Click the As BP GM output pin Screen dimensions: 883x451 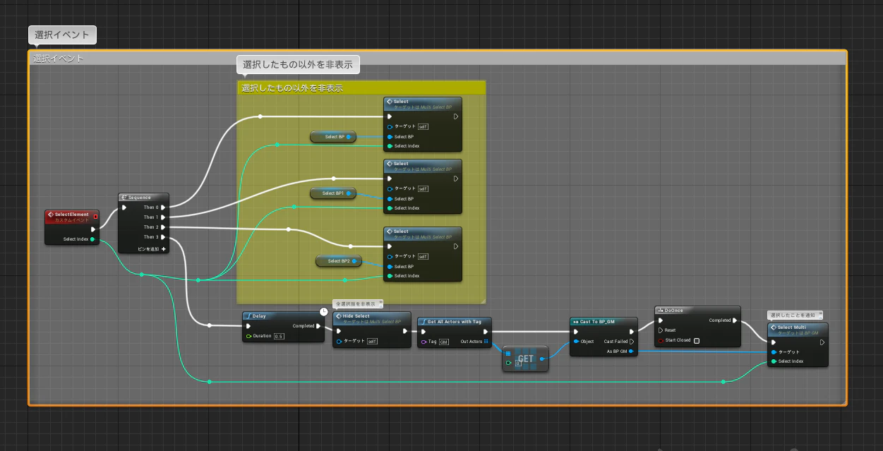click(631, 351)
